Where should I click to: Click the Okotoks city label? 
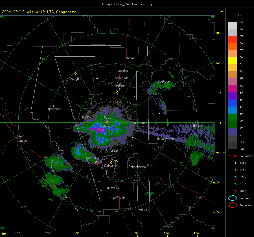coord(113,188)
